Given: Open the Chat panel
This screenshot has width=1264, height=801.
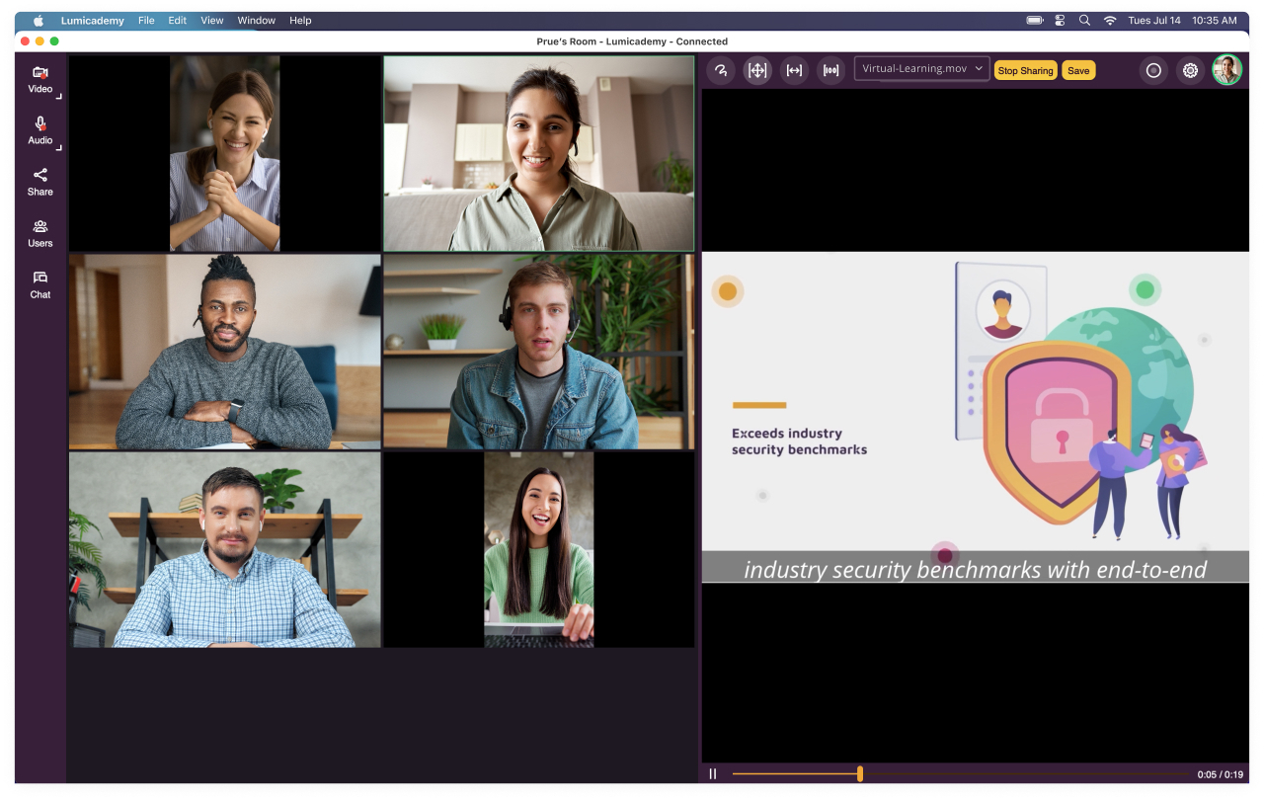Looking at the screenshot, I should [x=40, y=284].
